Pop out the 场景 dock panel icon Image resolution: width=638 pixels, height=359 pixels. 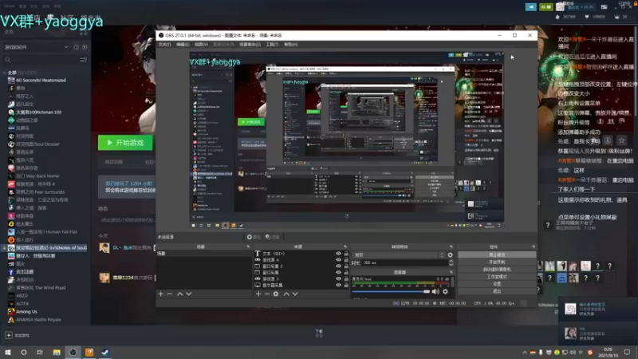coord(248,247)
